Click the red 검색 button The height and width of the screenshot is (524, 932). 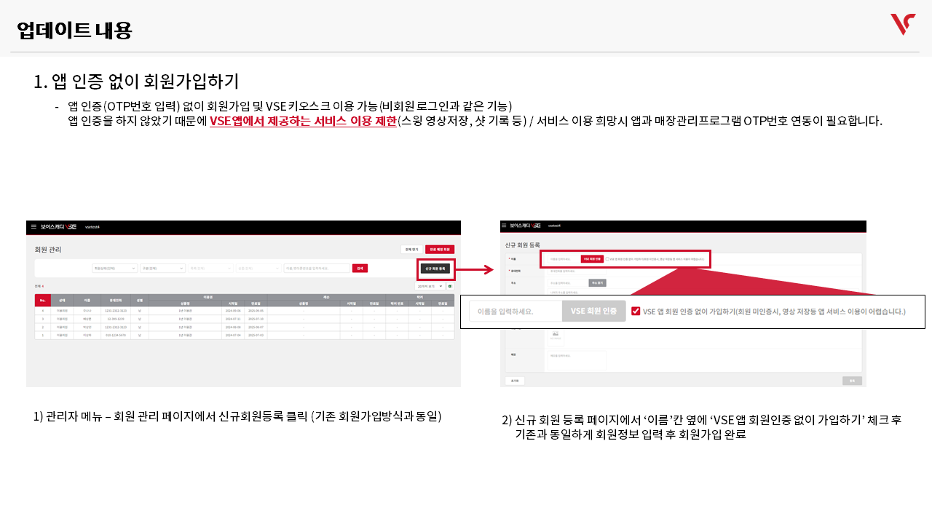360,268
